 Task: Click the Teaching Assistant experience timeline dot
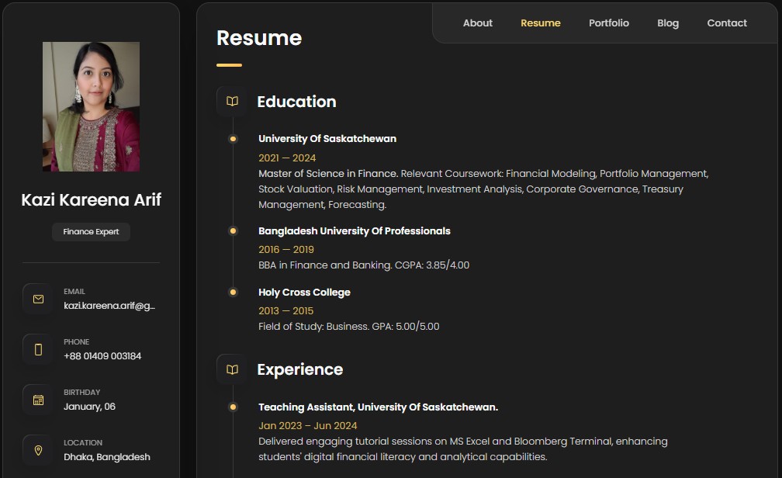click(x=233, y=407)
